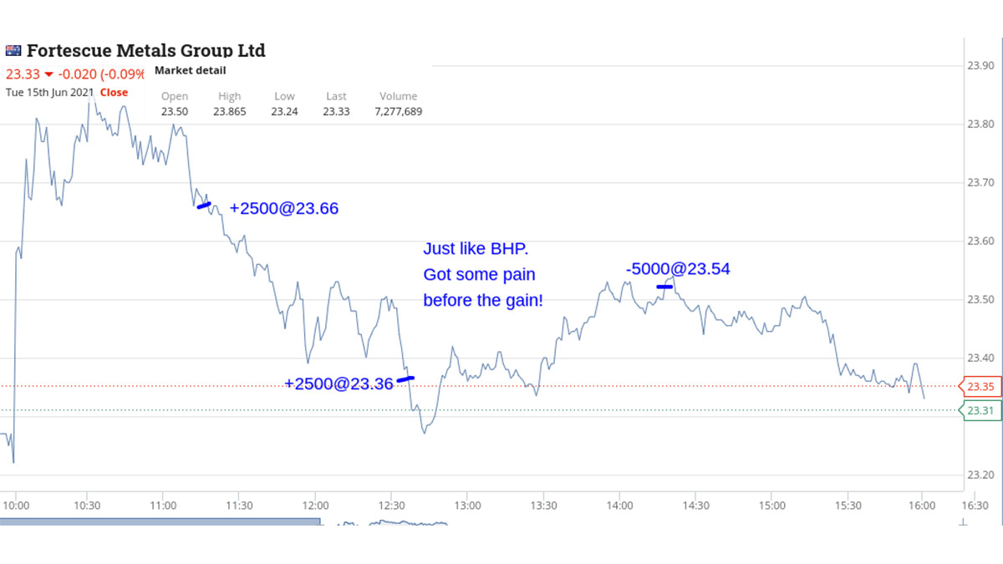Click the 23.70 price axis label
The height and width of the screenshot is (564, 1003).
pyautogui.click(x=980, y=183)
